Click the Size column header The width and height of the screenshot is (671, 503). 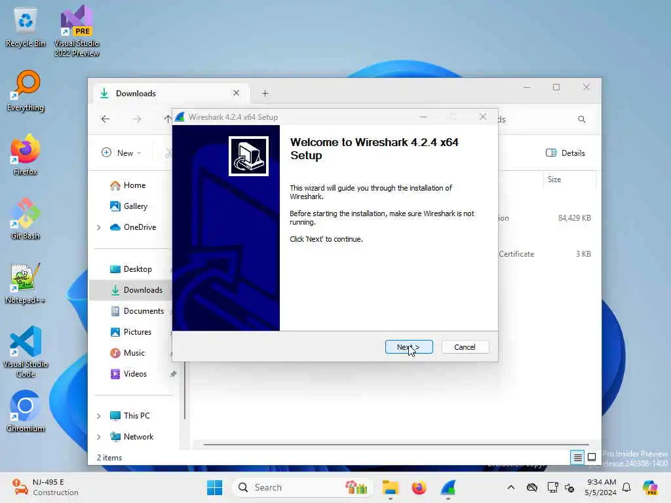pyautogui.click(x=569, y=179)
